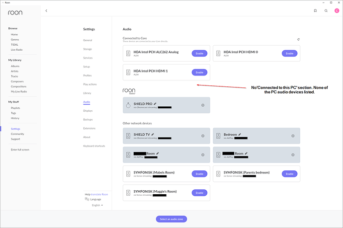Screen dimensions: 343x228
Task: Open My Live Radio in sidebar
Action: [19, 91]
